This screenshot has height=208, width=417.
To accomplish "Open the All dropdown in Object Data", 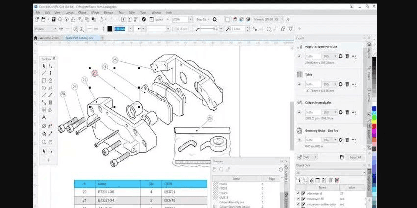I will pos(331,173).
